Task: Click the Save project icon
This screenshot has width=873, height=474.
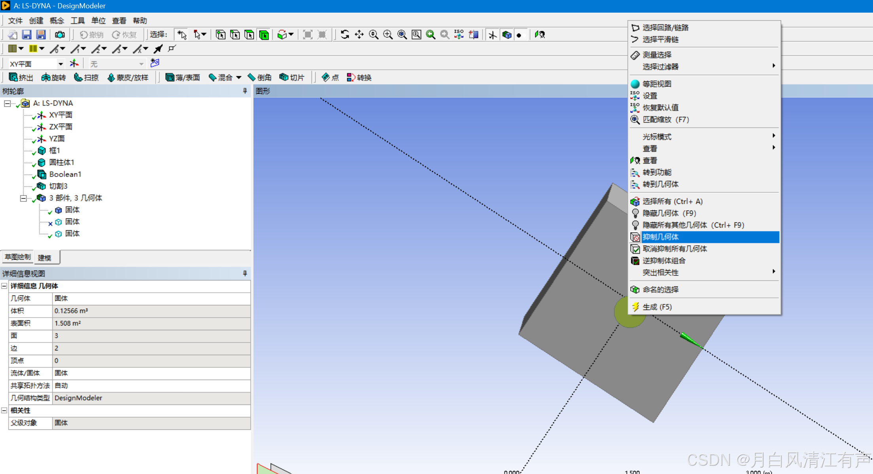Action: [26, 35]
